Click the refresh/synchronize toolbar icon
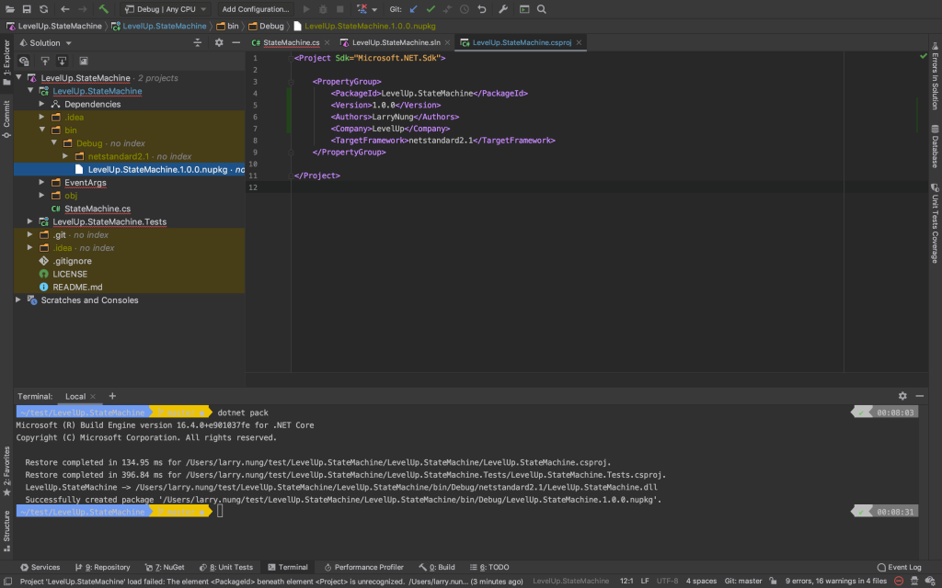 pyautogui.click(x=44, y=9)
